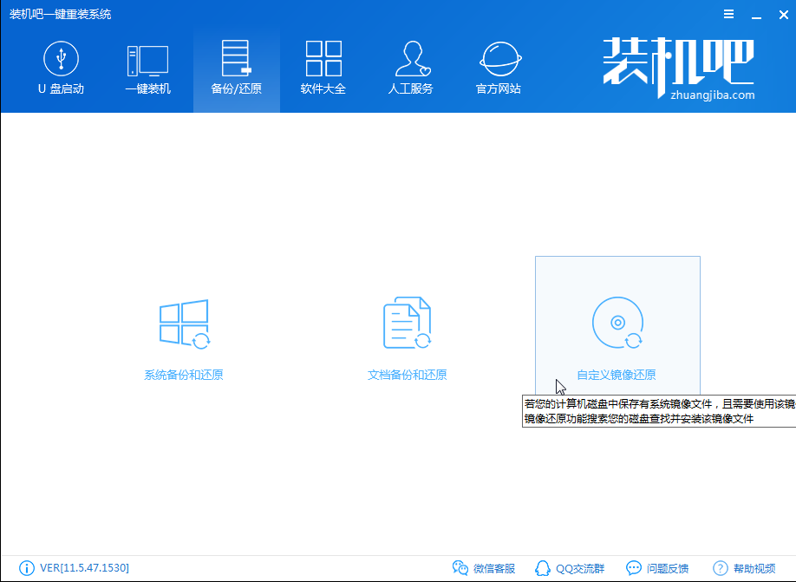Join the QQ交流群 group
The height and width of the screenshot is (582, 796).
(570, 568)
